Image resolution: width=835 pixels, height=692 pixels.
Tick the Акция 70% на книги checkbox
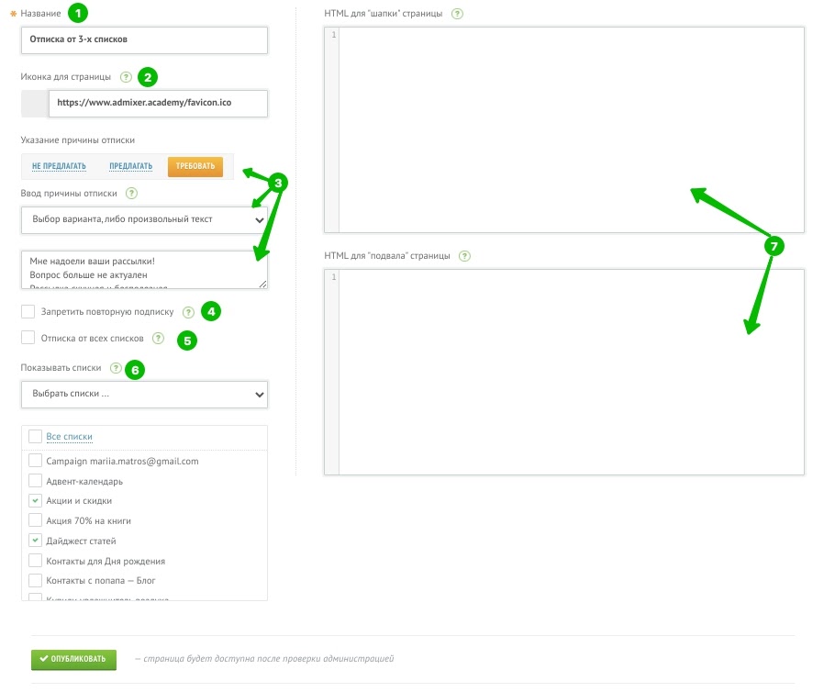click(35, 520)
